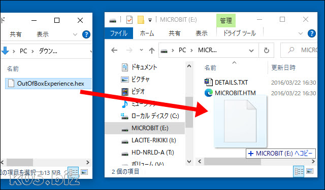
Task: Click new folder quick access icon
Action: tap(141, 20)
